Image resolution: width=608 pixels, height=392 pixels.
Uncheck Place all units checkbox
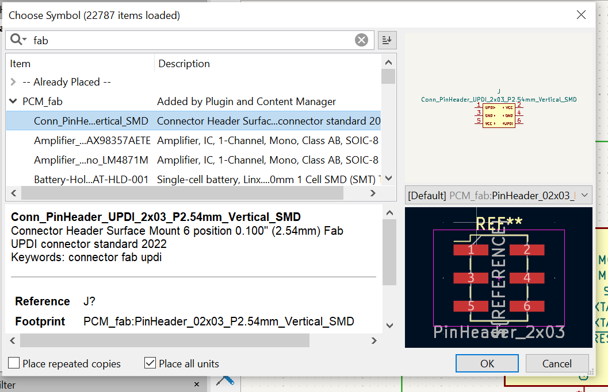tap(150, 363)
